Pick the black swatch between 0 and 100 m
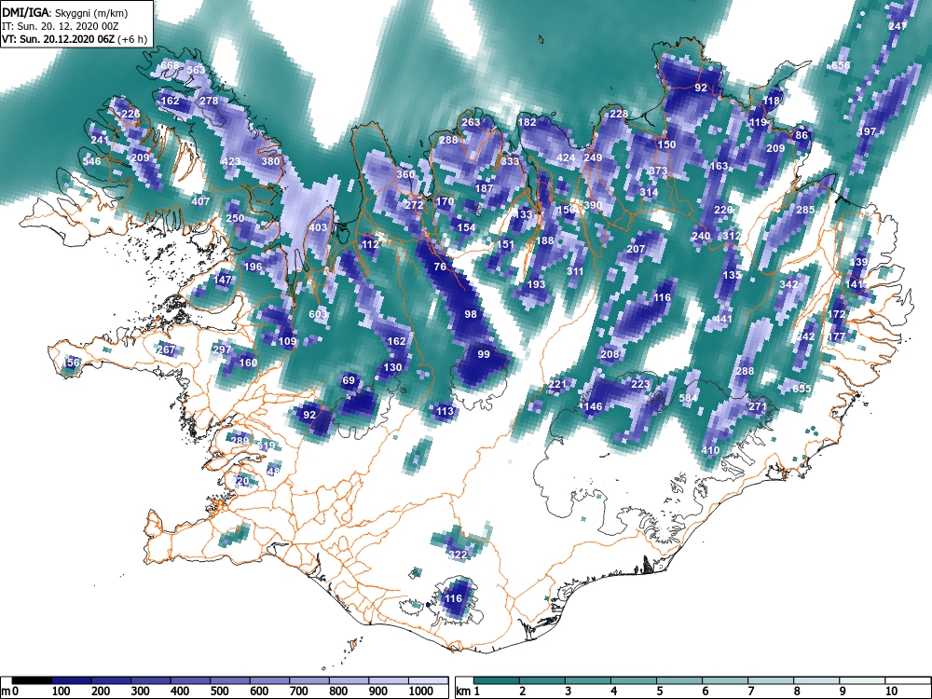 pos(32,680)
